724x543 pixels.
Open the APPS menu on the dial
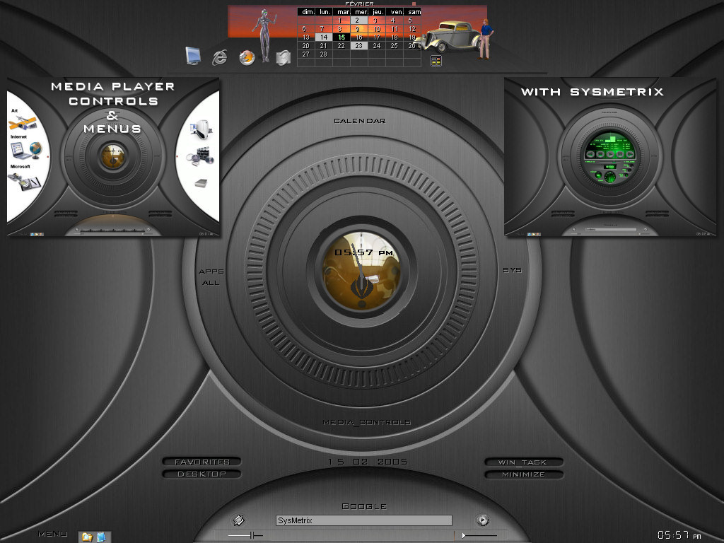(x=211, y=271)
